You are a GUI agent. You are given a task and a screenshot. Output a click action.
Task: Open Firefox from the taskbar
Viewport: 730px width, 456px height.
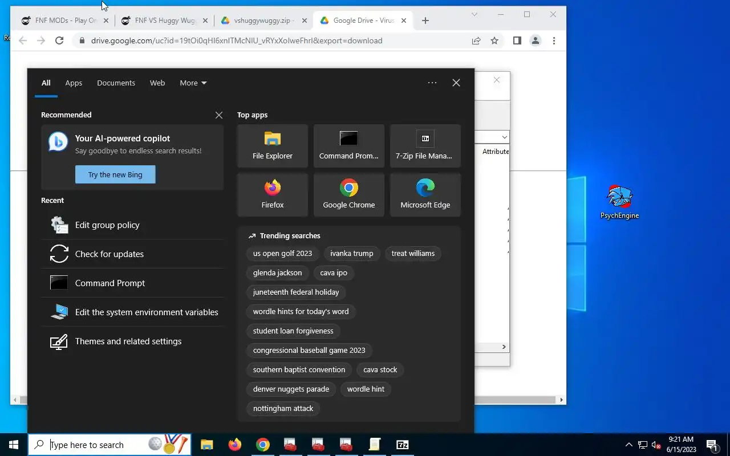[235, 445]
